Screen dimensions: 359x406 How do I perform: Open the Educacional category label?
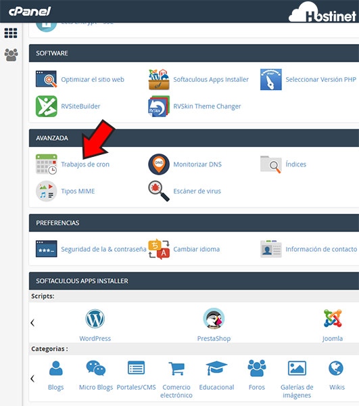[216, 387]
